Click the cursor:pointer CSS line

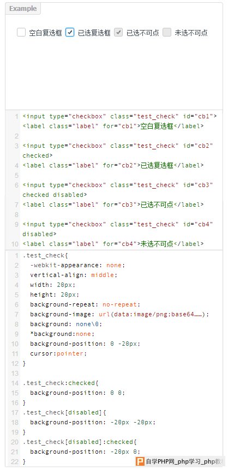point(58,353)
